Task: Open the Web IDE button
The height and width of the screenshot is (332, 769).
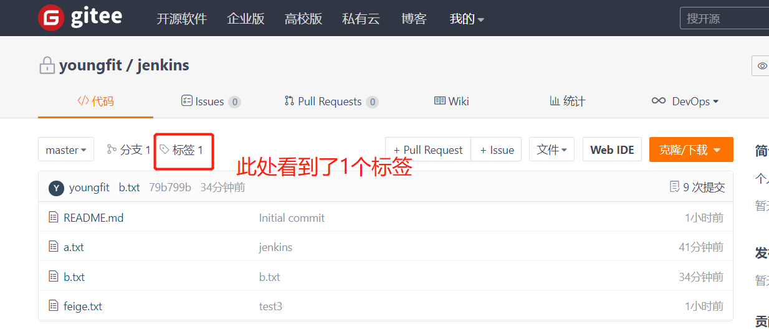Action: pyautogui.click(x=612, y=149)
